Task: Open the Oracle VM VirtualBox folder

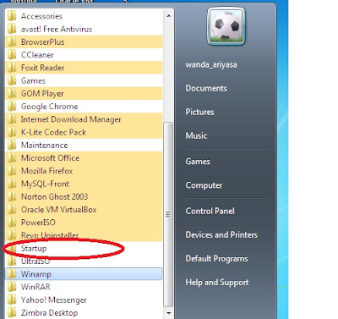Action: 84,210
